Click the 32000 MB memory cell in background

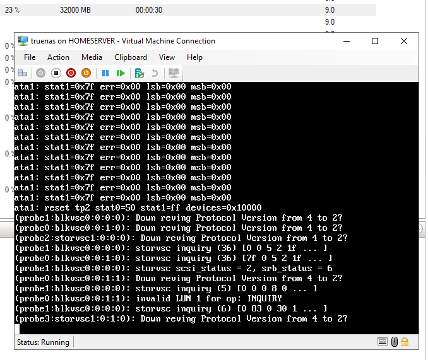75,10
